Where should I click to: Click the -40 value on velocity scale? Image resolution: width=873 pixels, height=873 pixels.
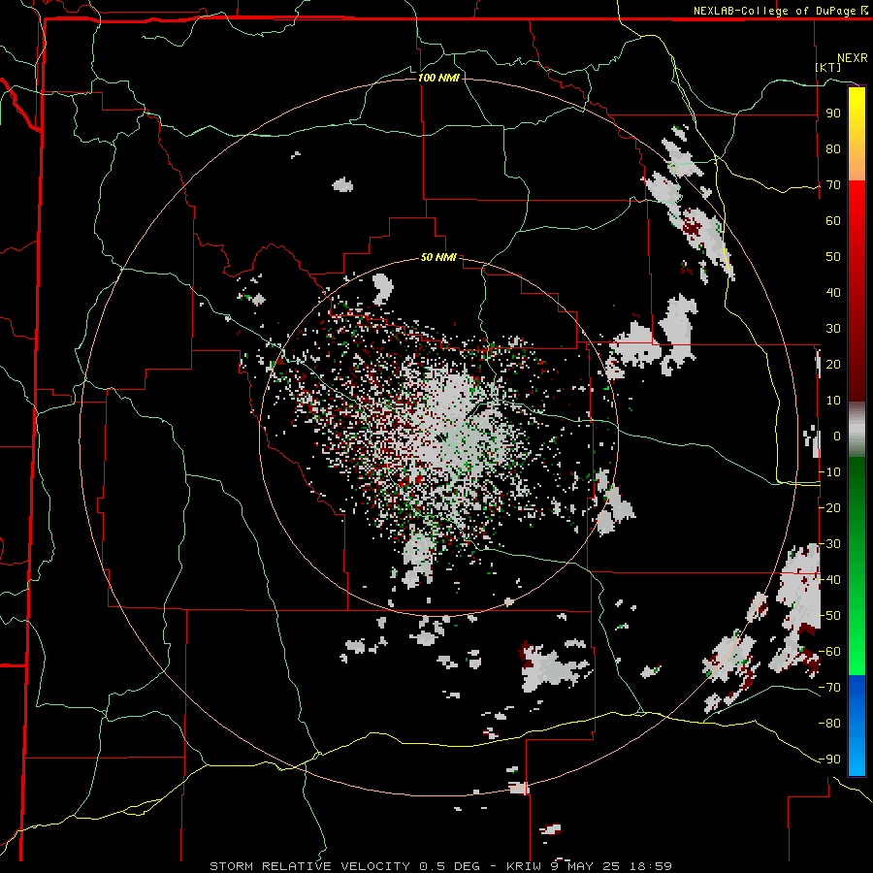point(830,580)
